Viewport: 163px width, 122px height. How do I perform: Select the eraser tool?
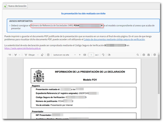(42, 55)
